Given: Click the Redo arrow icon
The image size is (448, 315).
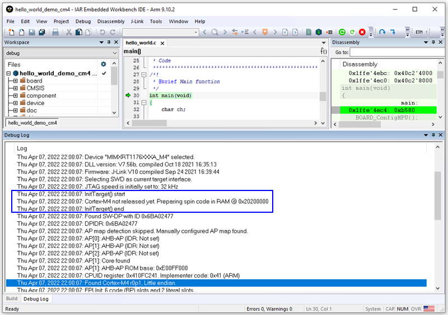Looking at the screenshot, I should (x=113, y=32).
